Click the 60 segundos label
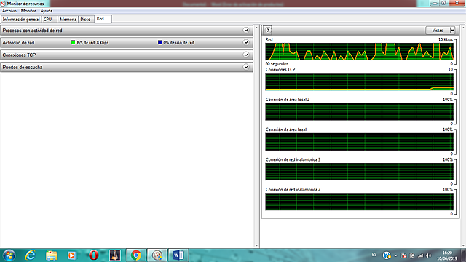Viewport: 466px width, 262px height. pos(277,64)
